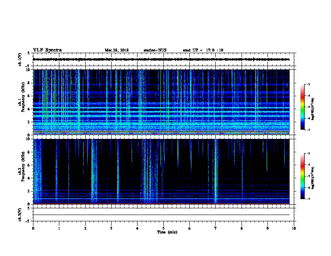Click the "ch.1(V)" waveform axis label

pyautogui.click(x=20, y=59)
